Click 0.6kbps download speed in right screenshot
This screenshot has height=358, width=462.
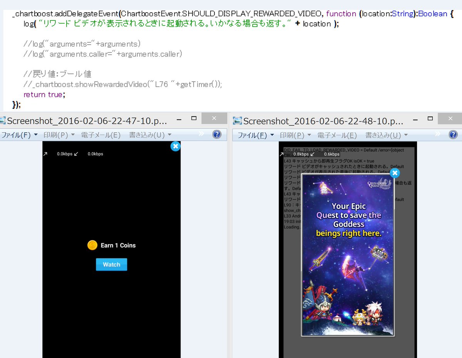click(x=331, y=154)
